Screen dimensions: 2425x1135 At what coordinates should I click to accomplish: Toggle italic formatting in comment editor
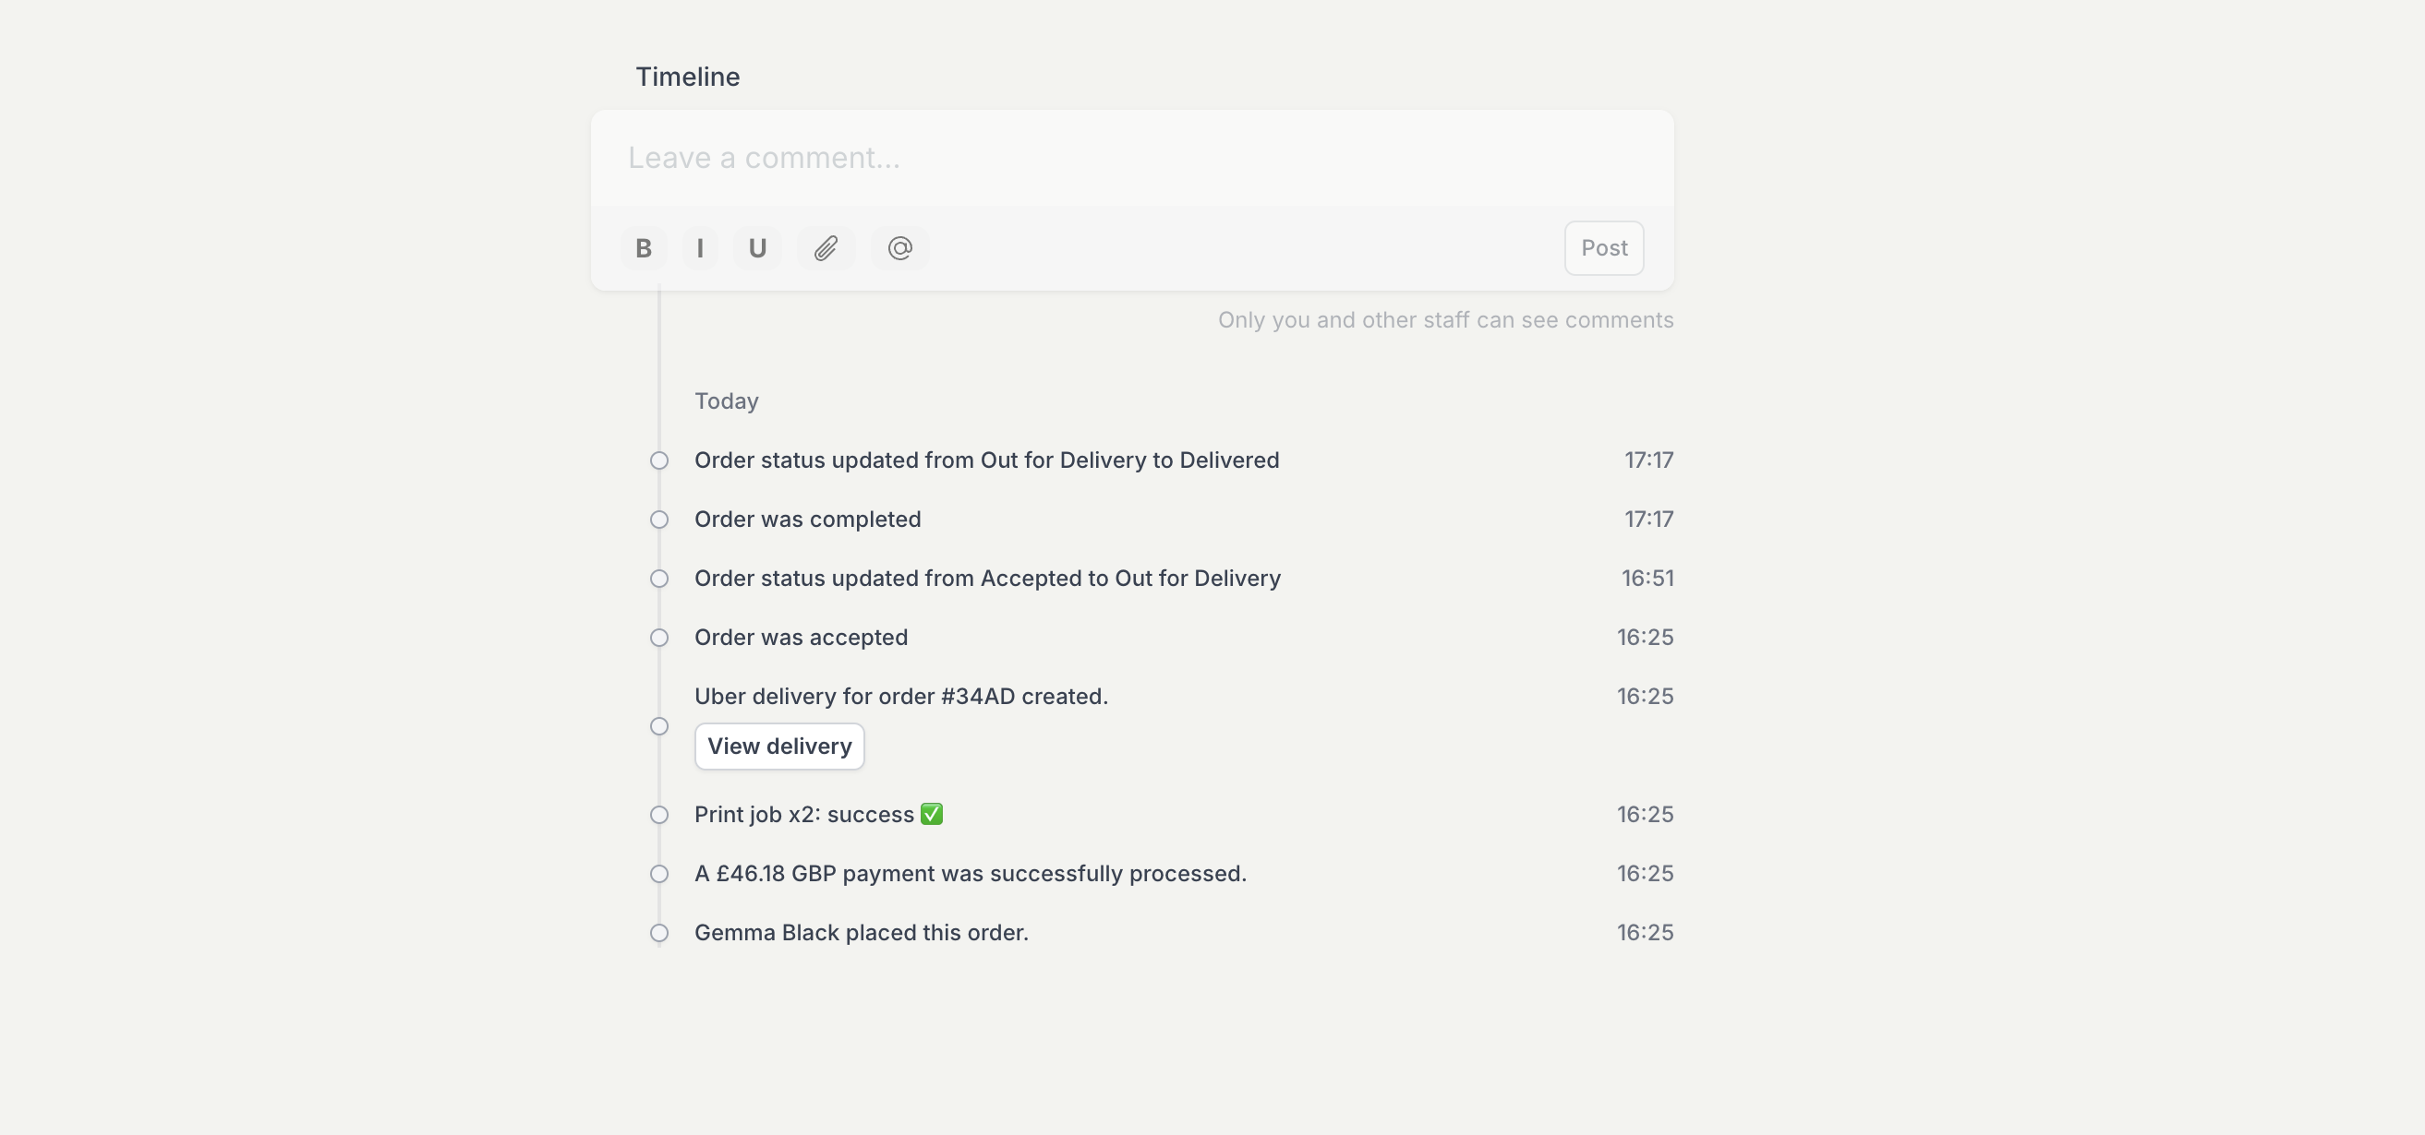point(699,248)
